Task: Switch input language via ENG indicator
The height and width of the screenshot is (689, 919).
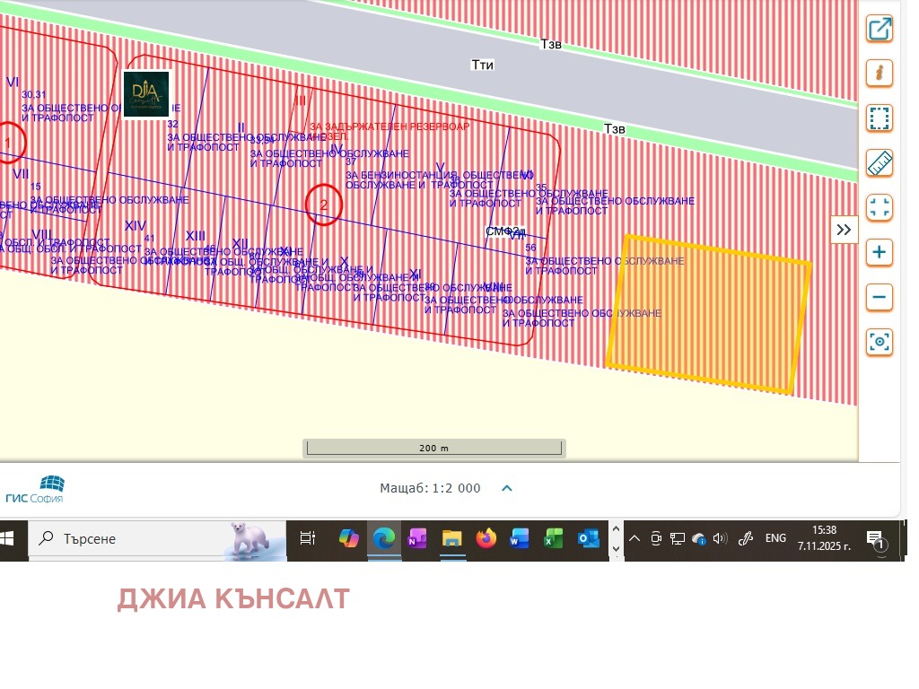Action: (775, 539)
